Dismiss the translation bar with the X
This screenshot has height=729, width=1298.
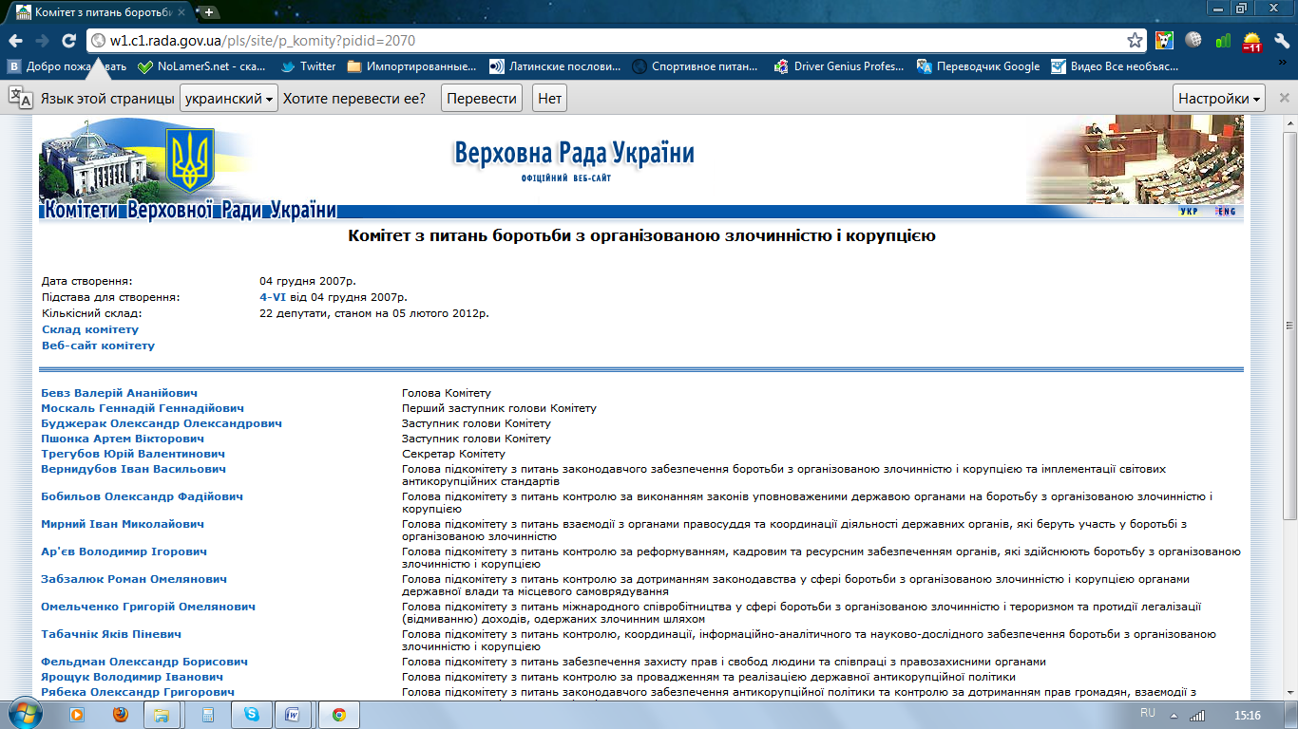[x=1284, y=98]
